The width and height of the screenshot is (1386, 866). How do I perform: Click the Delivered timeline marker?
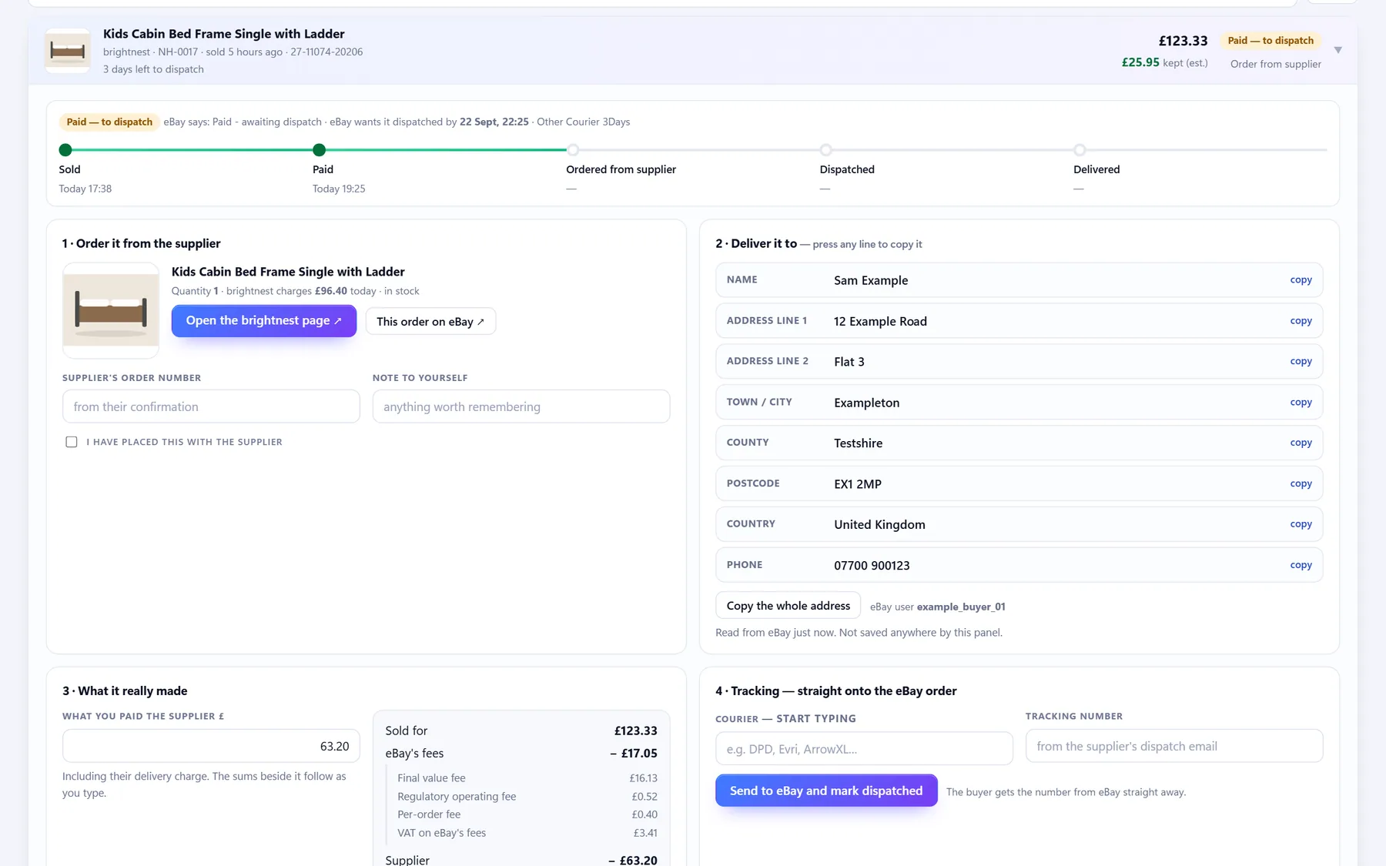[x=1080, y=150]
